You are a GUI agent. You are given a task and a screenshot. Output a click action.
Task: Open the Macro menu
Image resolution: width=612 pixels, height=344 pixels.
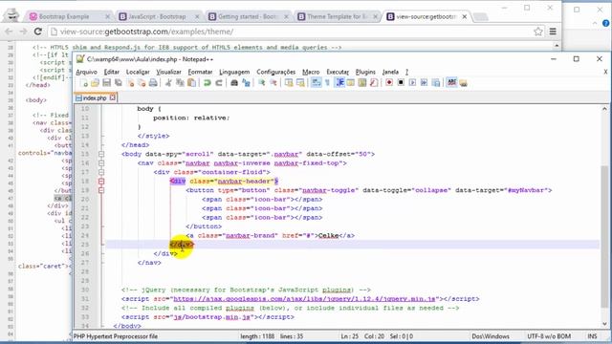(x=311, y=73)
